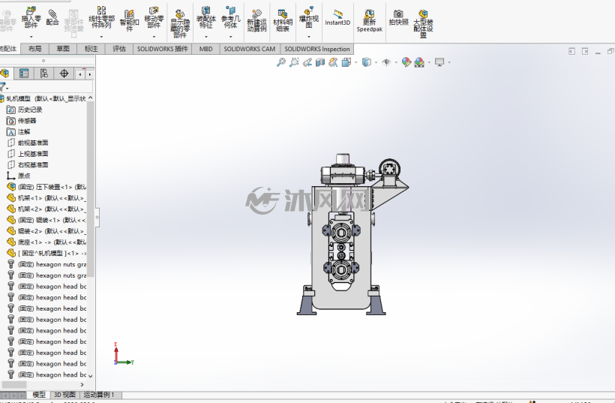Image resolution: width=615 pixels, height=403 pixels.
Task: Expand 插入零部件 dropdown arrow
Action: tap(31, 37)
